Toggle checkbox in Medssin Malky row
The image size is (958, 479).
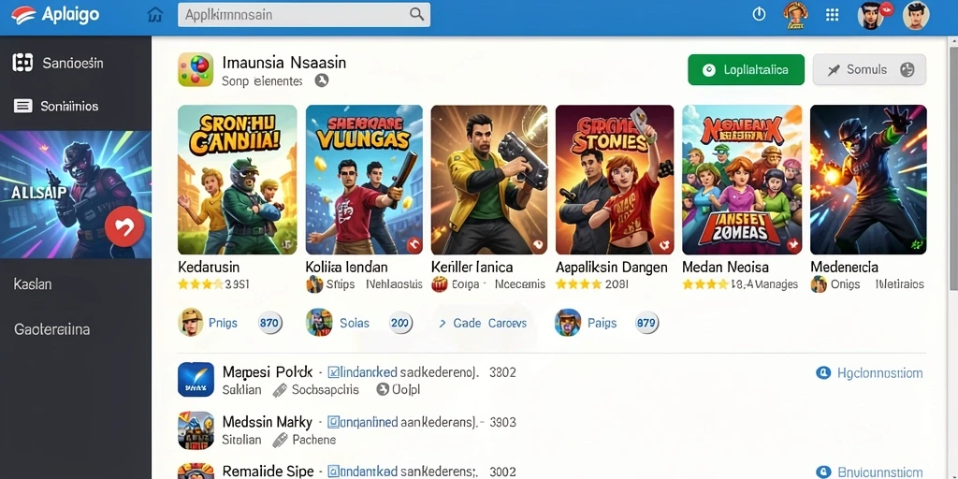click(x=334, y=422)
